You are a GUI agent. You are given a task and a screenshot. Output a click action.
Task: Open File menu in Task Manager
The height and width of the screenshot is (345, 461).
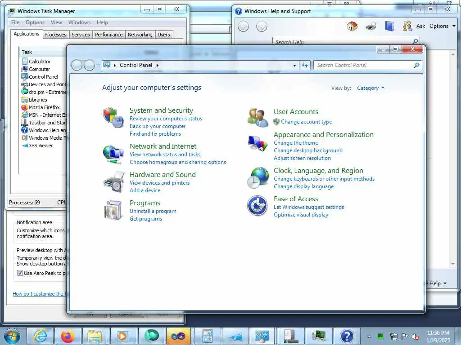[15, 22]
